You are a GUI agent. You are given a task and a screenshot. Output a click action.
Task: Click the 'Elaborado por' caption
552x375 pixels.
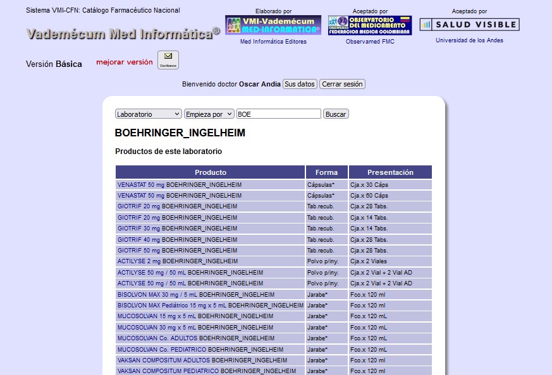pyautogui.click(x=274, y=11)
